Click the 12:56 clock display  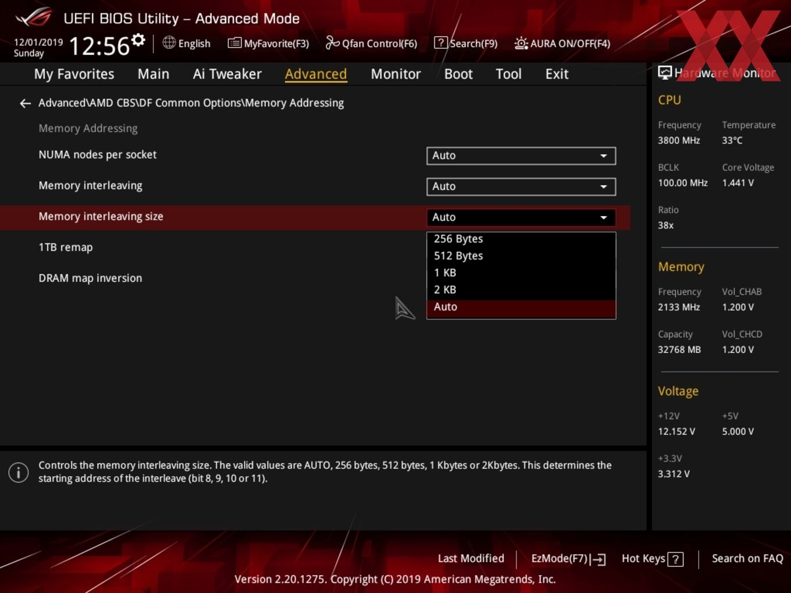pyautogui.click(x=99, y=47)
